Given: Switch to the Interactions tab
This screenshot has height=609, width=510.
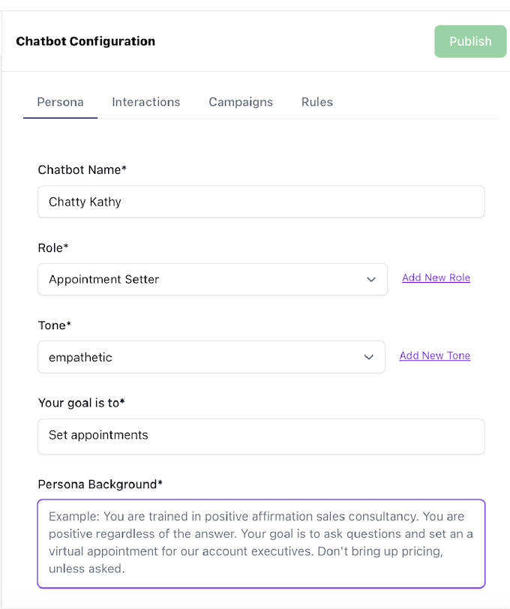Looking at the screenshot, I should pyautogui.click(x=145, y=101).
